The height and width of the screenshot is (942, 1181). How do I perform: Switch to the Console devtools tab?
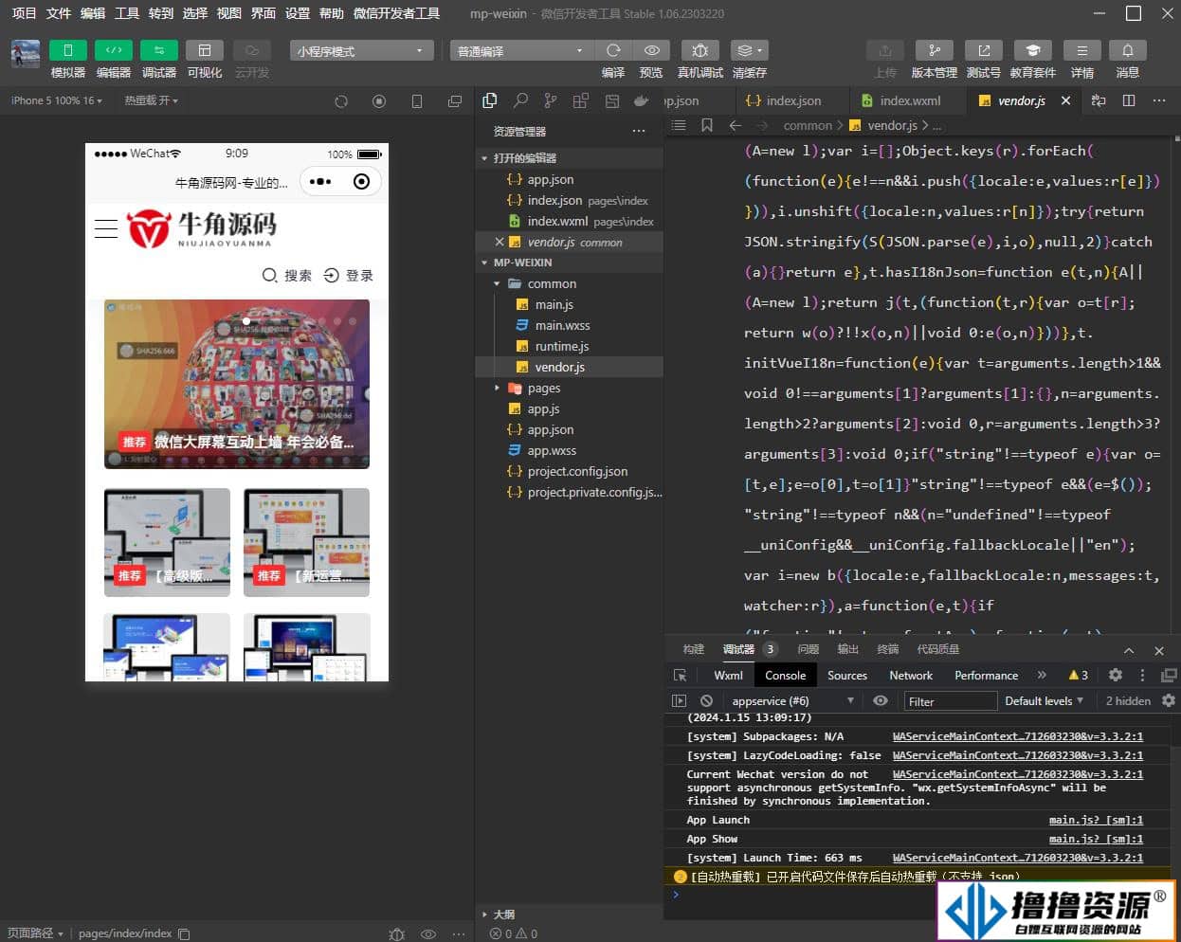click(785, 675)
